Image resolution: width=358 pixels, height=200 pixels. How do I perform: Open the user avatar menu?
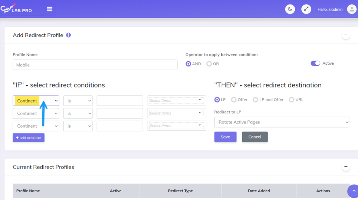coord(352,9)
